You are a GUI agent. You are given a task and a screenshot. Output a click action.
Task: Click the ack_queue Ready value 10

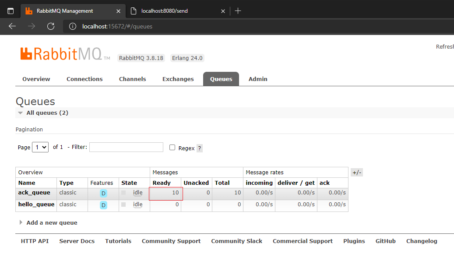176,193
